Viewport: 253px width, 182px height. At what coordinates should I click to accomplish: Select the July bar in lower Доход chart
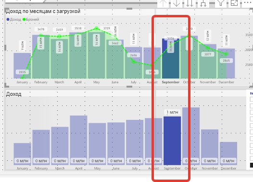[x=135, y=143]
